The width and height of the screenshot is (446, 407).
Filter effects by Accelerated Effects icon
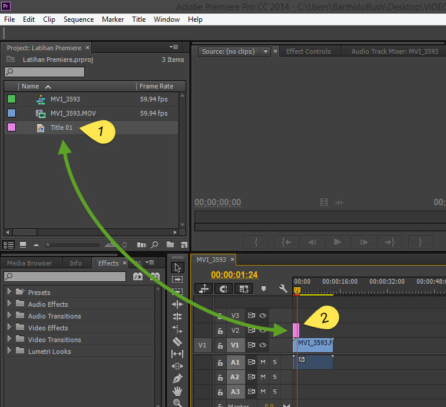(x=138, y=276)
